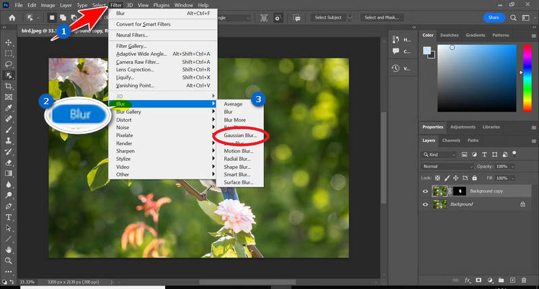This screenshot has width=539, height=289.
Task: Open the search magnifier next to Share
Action: pyautogui.click(x=513, y=17)
